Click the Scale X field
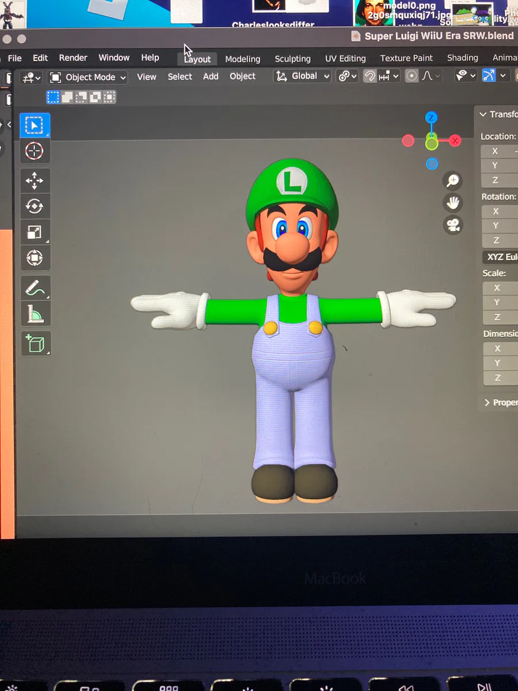The width and height of the screenshot is (518, 691). (x=500, y=288)
